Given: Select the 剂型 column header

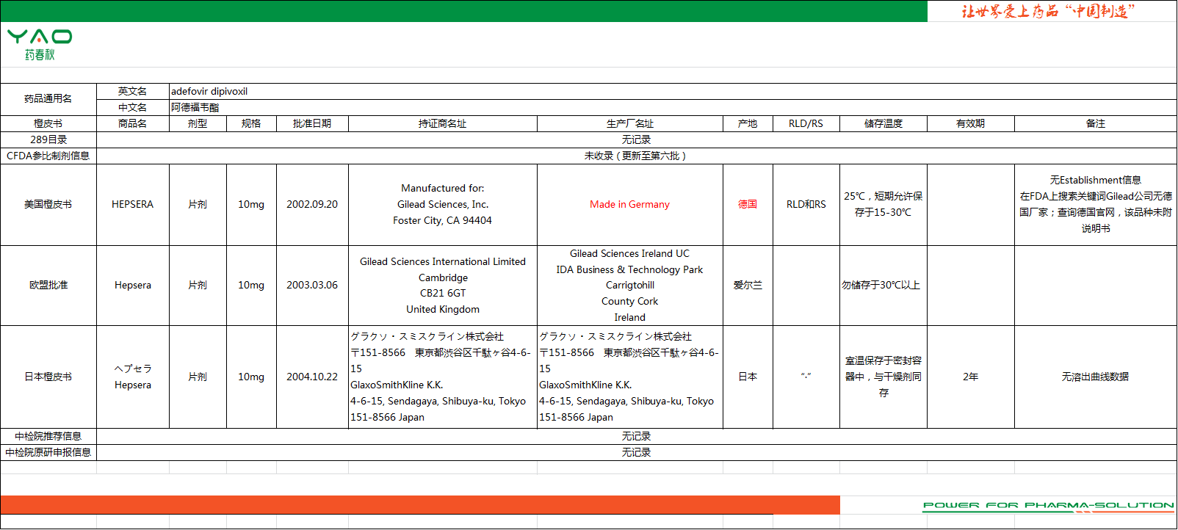Looking at the screenshot, I should (x=198, y=124).
